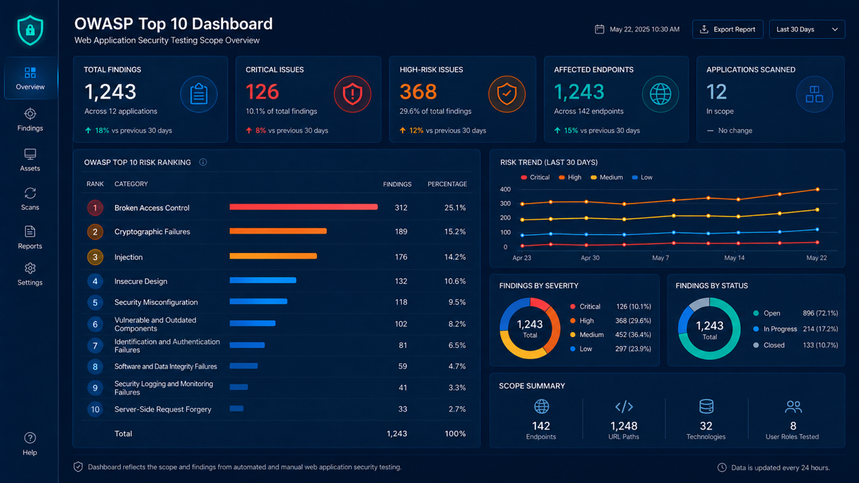Toggle the Critical legend in Risk Trend

tap(535, 177)
